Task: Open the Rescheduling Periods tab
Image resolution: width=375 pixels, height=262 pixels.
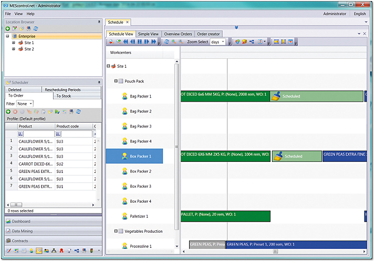Action: pos(71,90)
